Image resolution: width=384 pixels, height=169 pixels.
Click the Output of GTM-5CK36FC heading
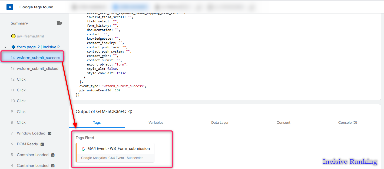pyautogui.click(x=101, y=112)
